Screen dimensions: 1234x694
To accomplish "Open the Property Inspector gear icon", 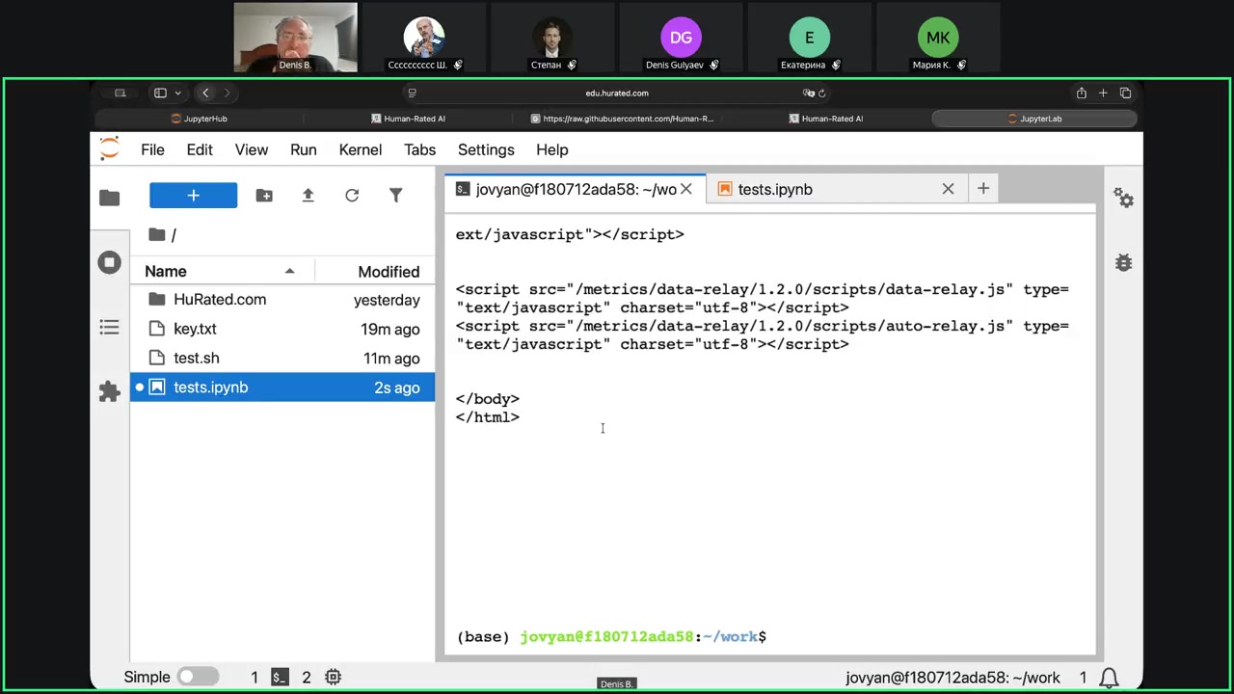I will 1123,198.
